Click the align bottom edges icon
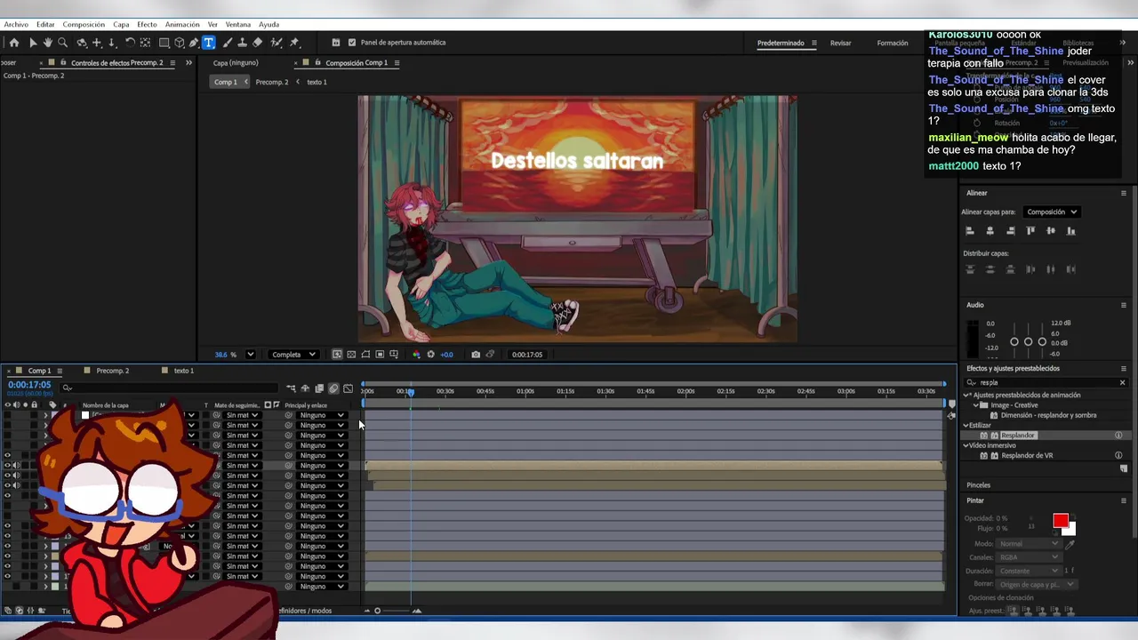This screenshot has width=1138, height=640. click(1071, 231)
